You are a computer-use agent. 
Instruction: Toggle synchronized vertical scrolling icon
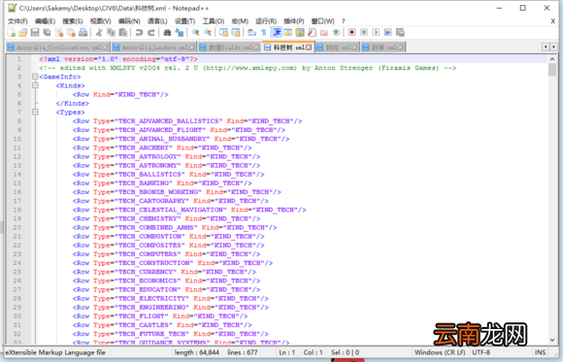(x=223, y=33)
